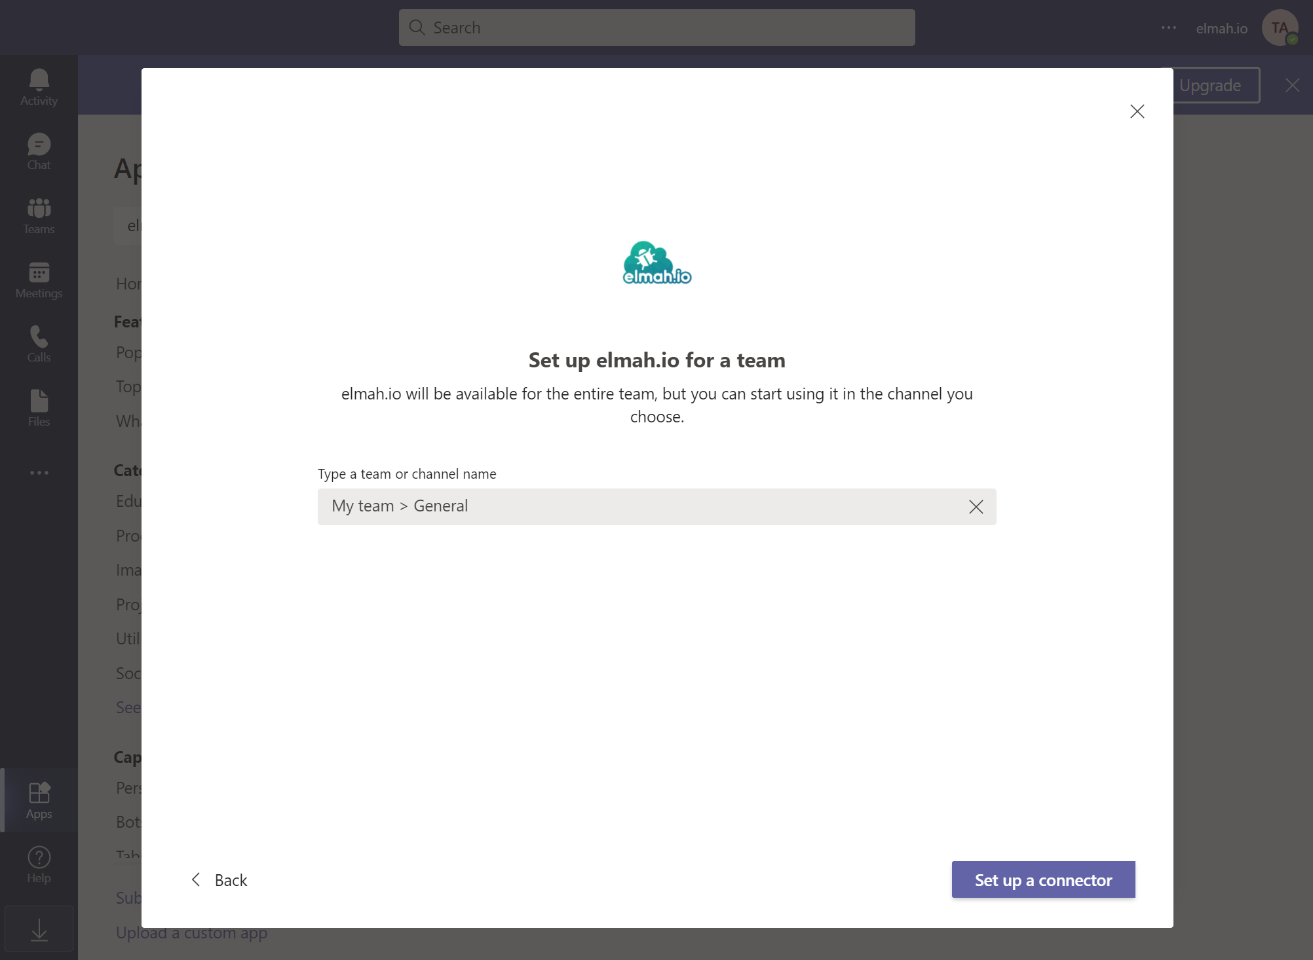
Task: Clear the selected My team > General channel
Action: point(976,507)
